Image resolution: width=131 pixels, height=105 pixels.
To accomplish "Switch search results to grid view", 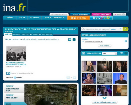I will tap(70, 40).
